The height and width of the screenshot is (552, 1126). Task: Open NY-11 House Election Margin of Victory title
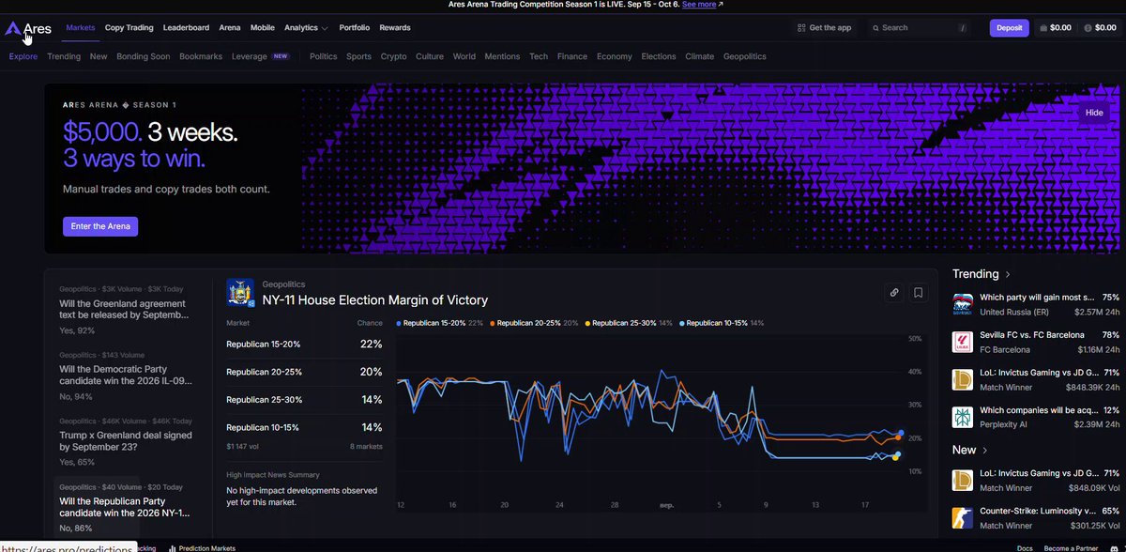point(375,300)
